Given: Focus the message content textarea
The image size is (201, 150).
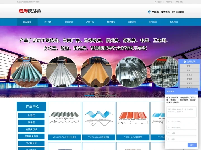Looking at the screenshot, I should point(181,112).
